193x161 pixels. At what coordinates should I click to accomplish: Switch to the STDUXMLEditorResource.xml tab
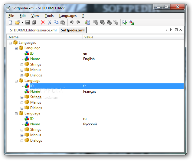pos(33,30)
